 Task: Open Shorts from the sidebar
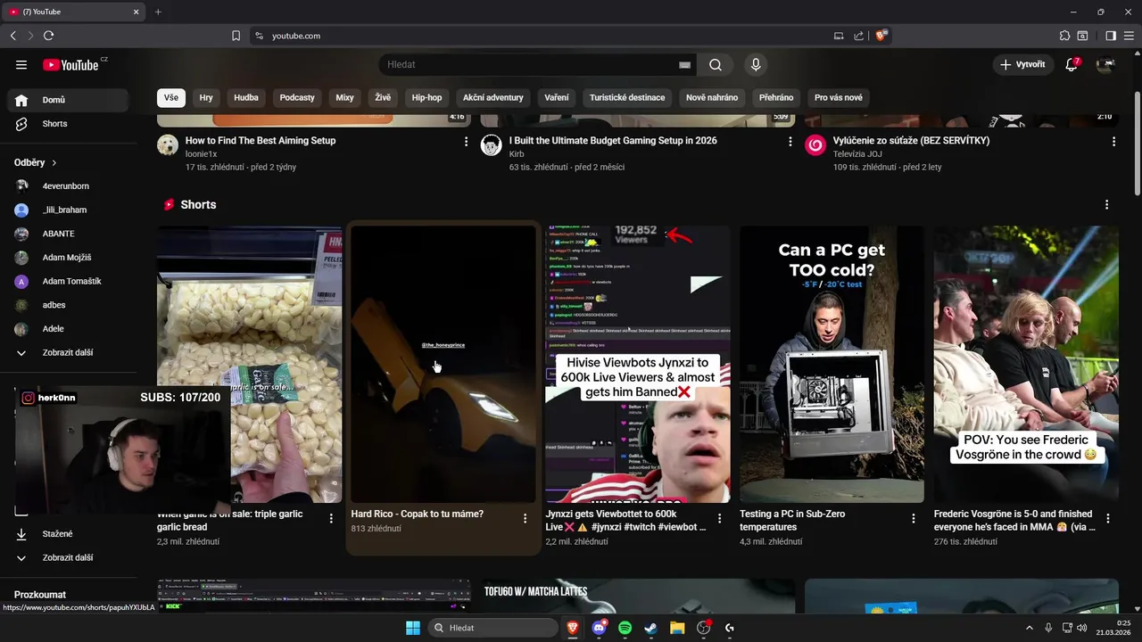pos(67,124)
